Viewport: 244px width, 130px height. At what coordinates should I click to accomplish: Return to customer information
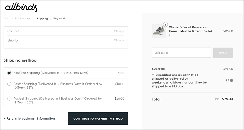29,118
